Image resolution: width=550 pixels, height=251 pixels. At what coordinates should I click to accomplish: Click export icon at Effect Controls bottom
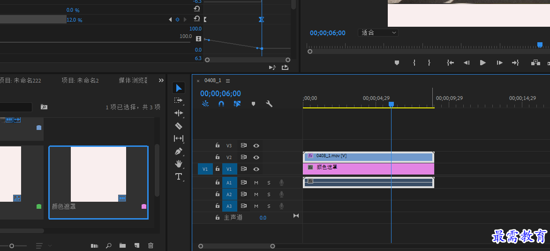tap(285, 67)
